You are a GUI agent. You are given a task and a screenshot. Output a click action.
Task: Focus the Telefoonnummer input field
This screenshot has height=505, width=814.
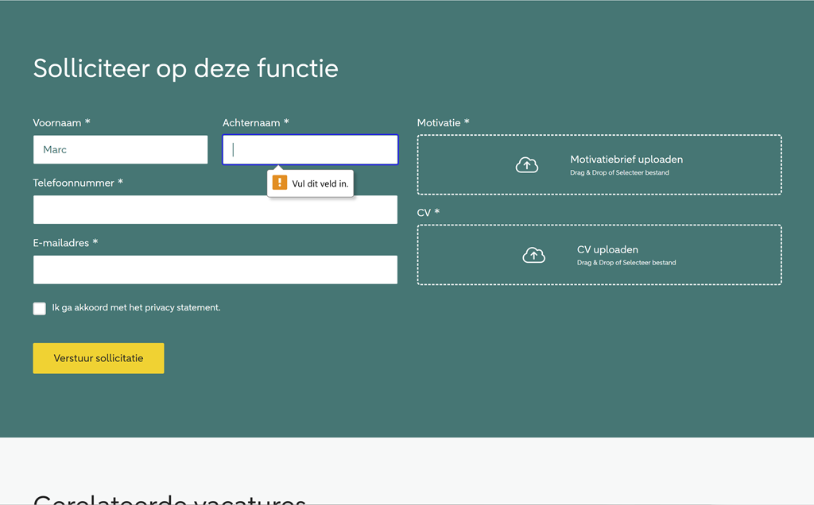(x=215, y=210)
